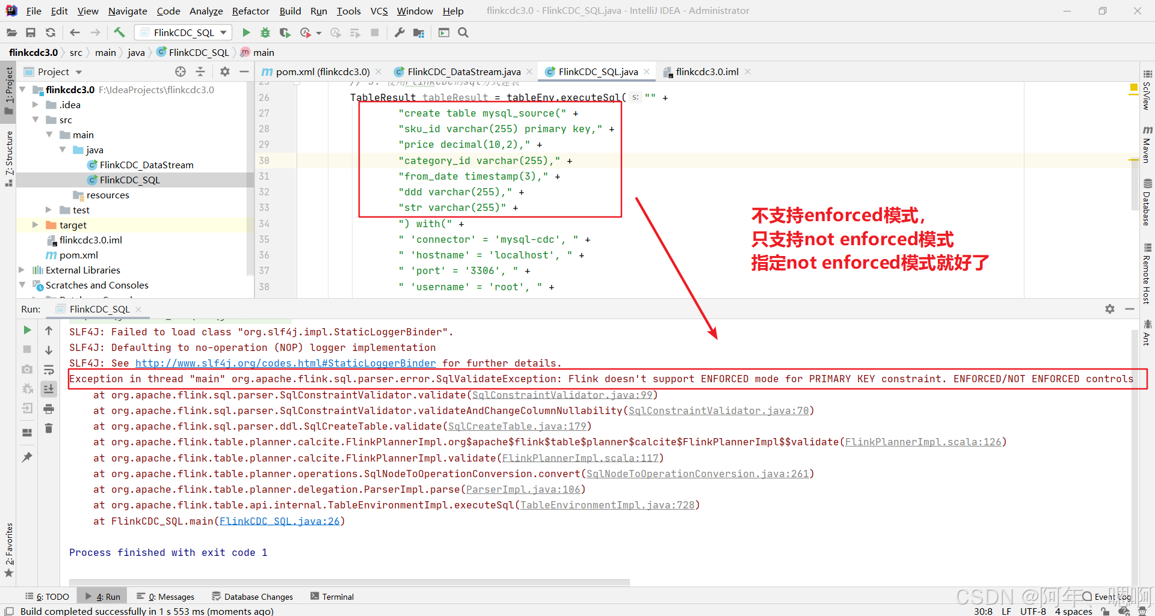Click the Open file toolbar icon
The width and height of the screenshot is (1155, 616).
[11, 32]
